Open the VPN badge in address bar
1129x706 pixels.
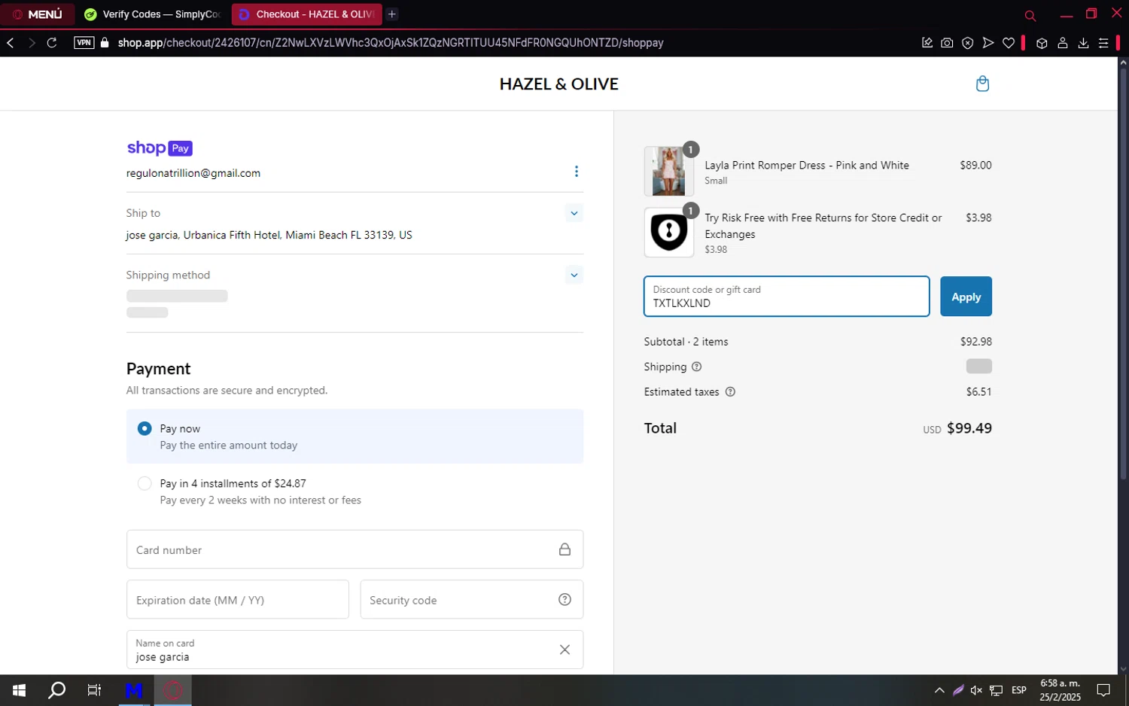coord(84,43)
